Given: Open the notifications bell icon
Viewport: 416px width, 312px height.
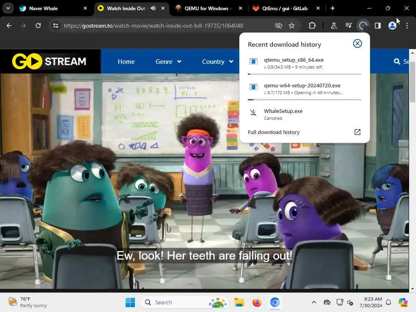Looking at the screenshot, I should point(388,302).
